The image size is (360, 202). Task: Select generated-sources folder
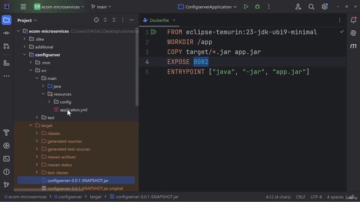[x=65, y=141]
